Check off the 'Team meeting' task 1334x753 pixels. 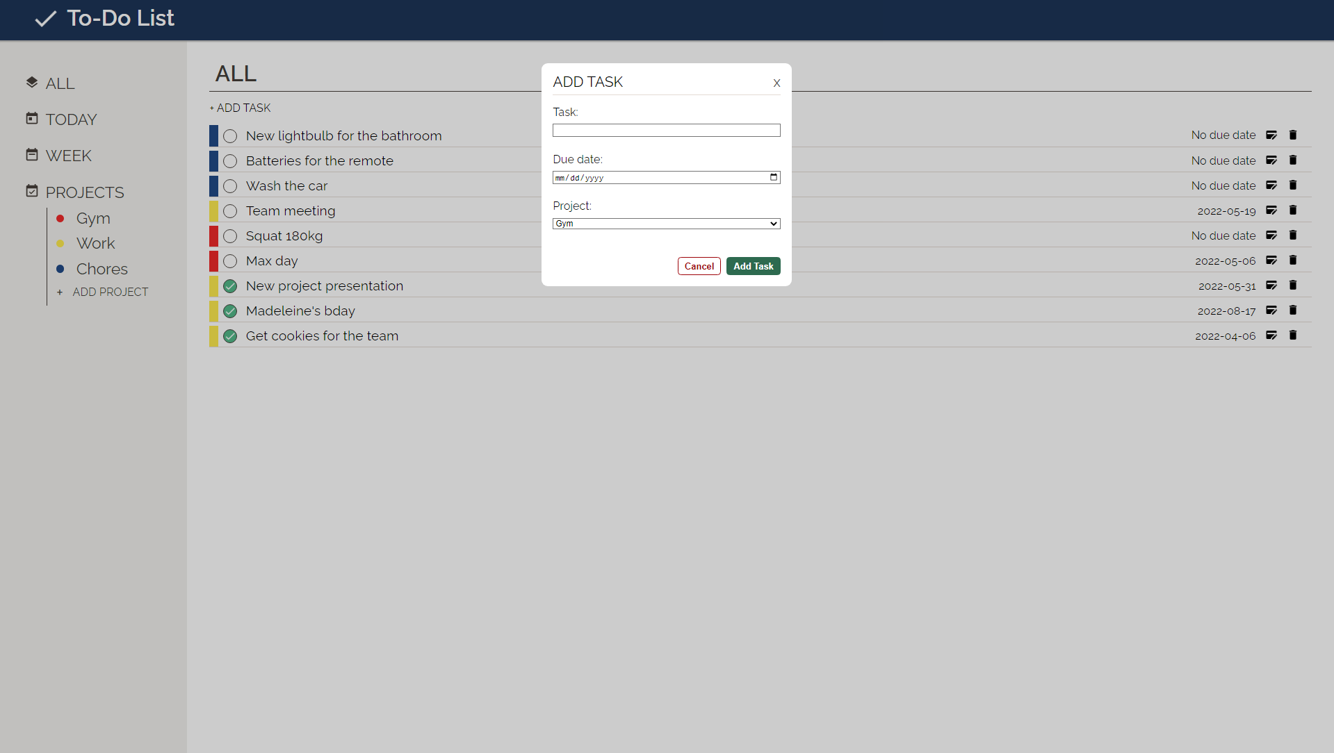pos(230,211)
